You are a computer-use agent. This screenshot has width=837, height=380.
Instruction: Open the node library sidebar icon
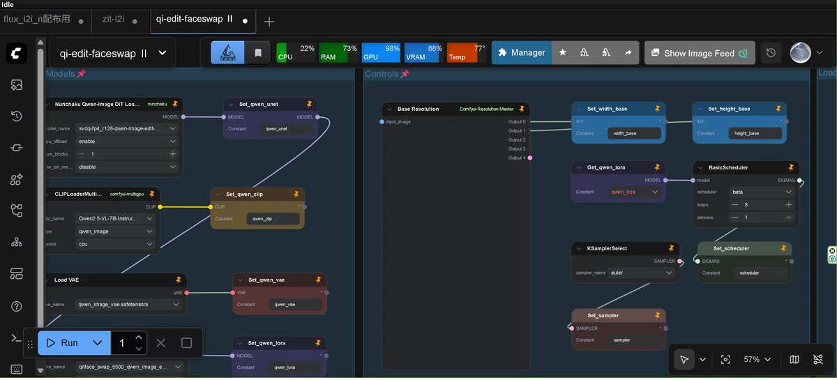pyautogui.click(x=17, y=148)
